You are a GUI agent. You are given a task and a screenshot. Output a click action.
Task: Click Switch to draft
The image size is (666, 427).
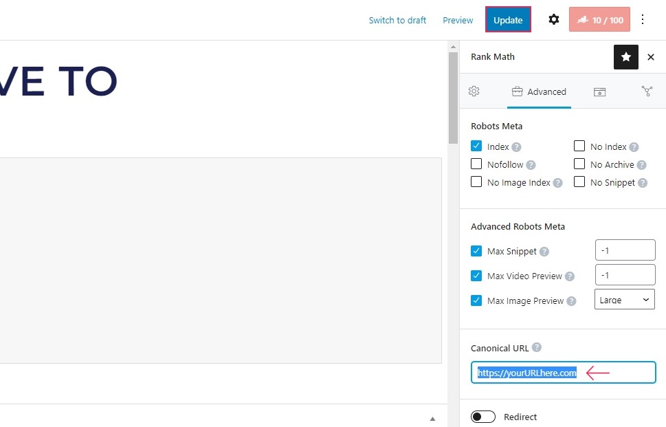click(397, 20)
